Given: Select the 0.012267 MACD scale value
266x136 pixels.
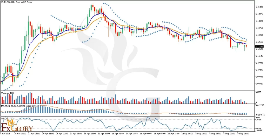Looking at the screenshot, I should 259,105.
